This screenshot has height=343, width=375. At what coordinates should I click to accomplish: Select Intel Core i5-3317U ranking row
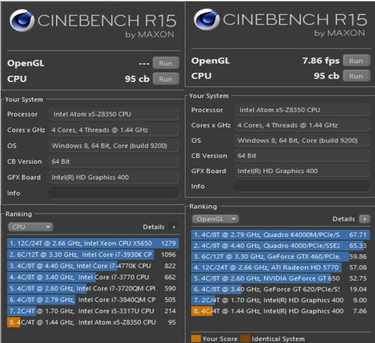pyautogui.click(x=93, y=311)
